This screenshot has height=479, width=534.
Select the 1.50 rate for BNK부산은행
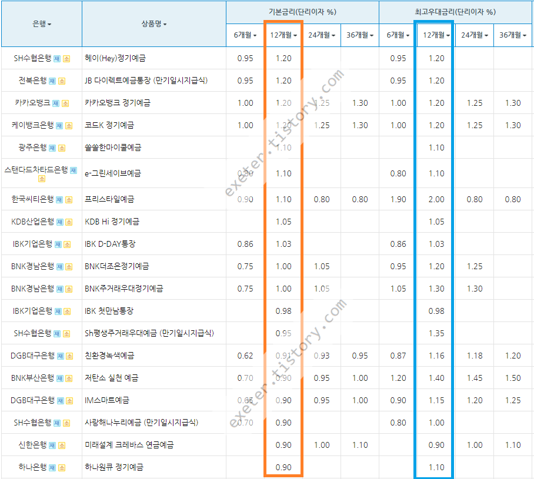click(x=513, y=378)
